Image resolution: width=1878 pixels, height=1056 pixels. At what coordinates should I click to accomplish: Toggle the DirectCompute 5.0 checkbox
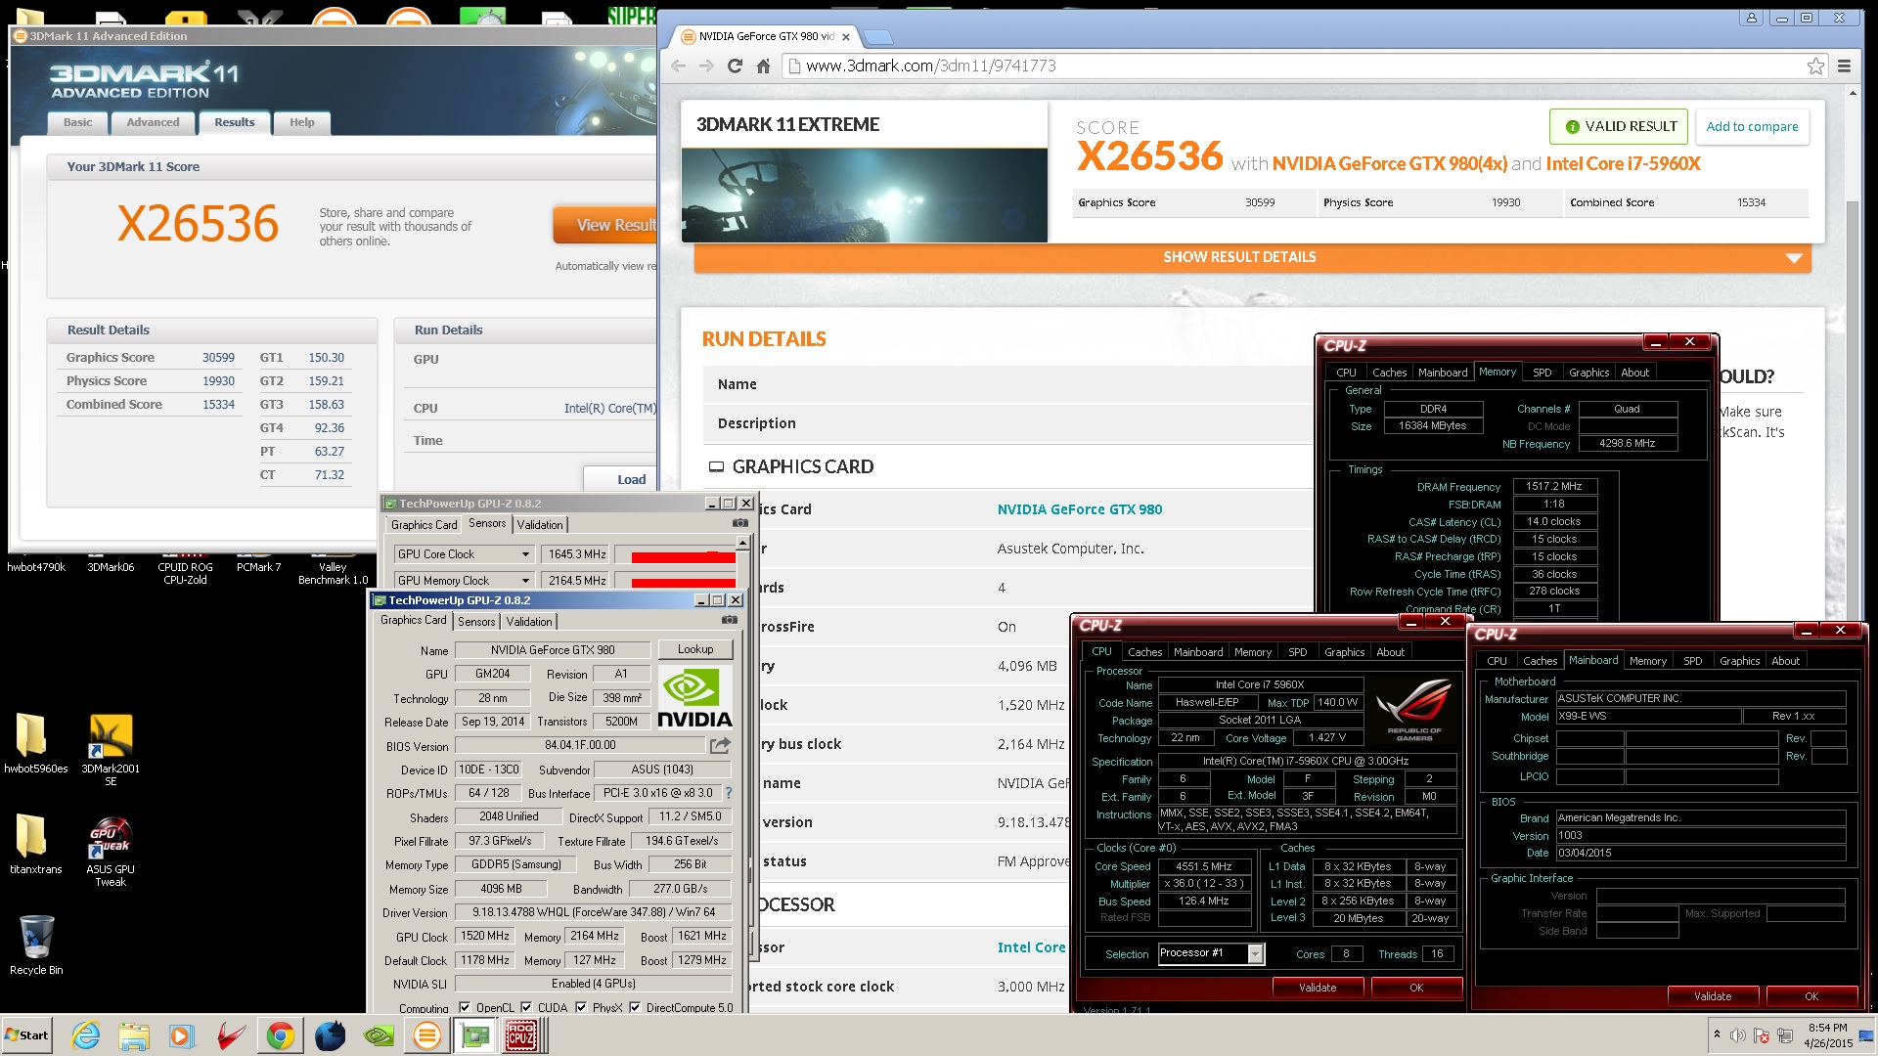click(x=635, y=1007)
